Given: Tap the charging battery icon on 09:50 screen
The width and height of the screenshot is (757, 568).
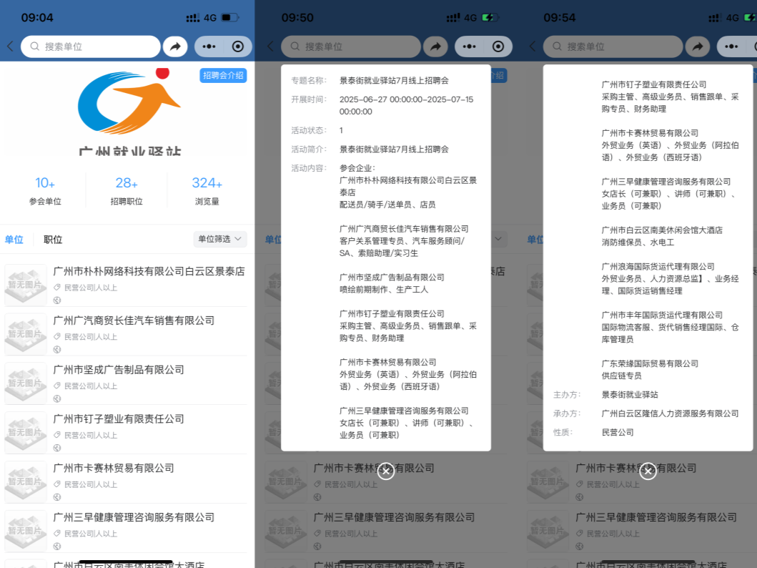Looking at the screenshot, I should 490,18.
